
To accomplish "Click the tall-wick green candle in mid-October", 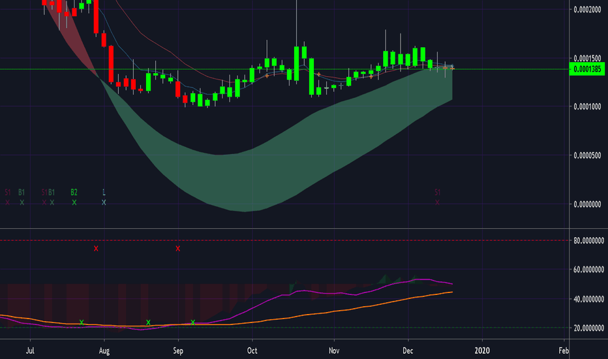I will [297, 64].
